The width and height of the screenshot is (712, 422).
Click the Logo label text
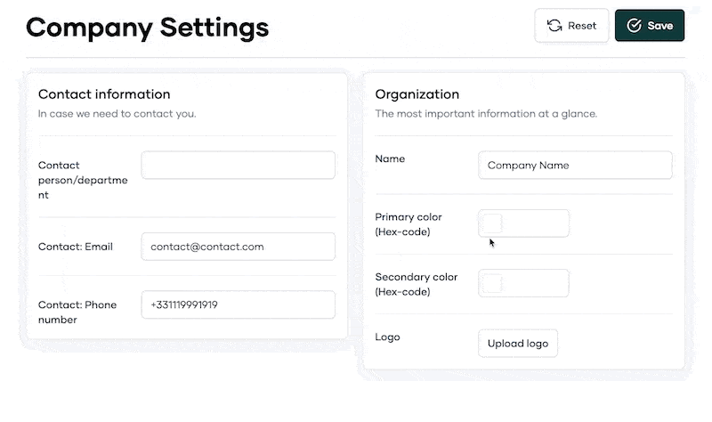click(387, 337)
